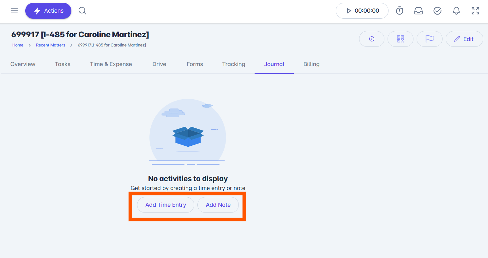Switch to the Time & Expense tab
The width and height of the screenshot is (488, 258).
pos(111,64)
